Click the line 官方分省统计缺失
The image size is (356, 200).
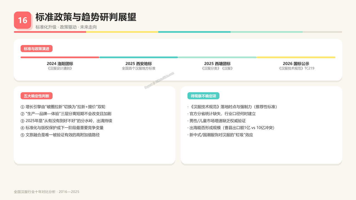tap(222, 114)
